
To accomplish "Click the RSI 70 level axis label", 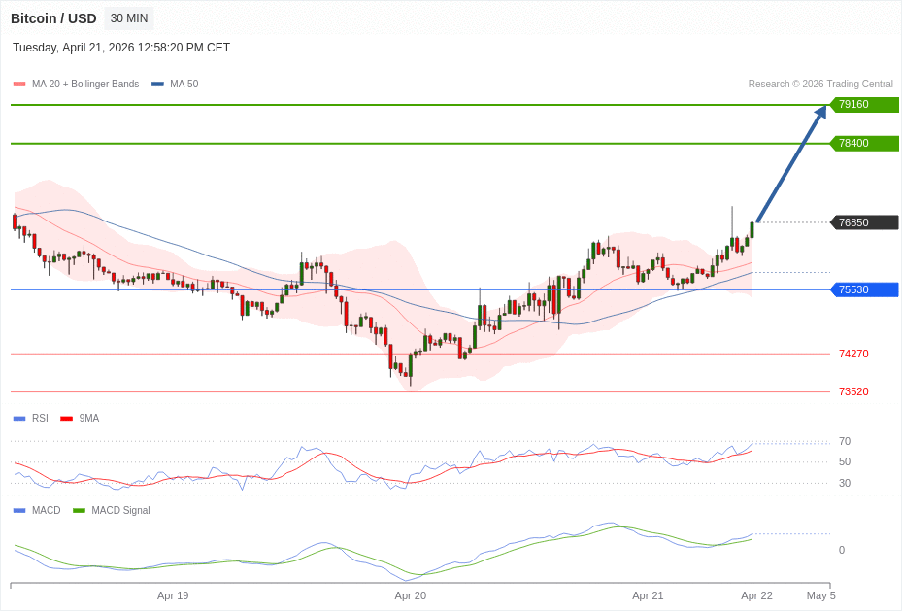I will pyautogui.click(x=845, y=442).
